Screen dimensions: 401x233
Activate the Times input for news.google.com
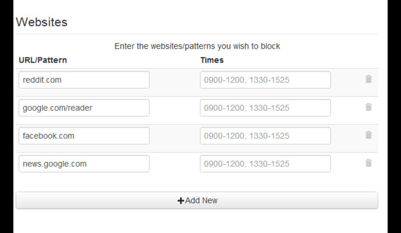tap(265, 164)
